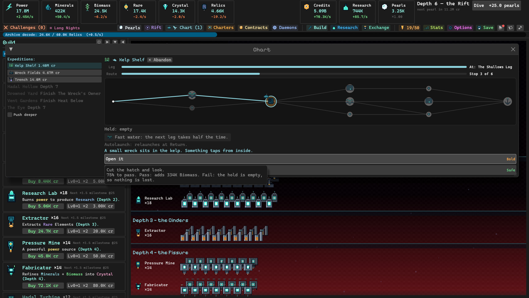Screen dimensions: 529x298
Task: Click the Save button
Action: coord(485,28)
